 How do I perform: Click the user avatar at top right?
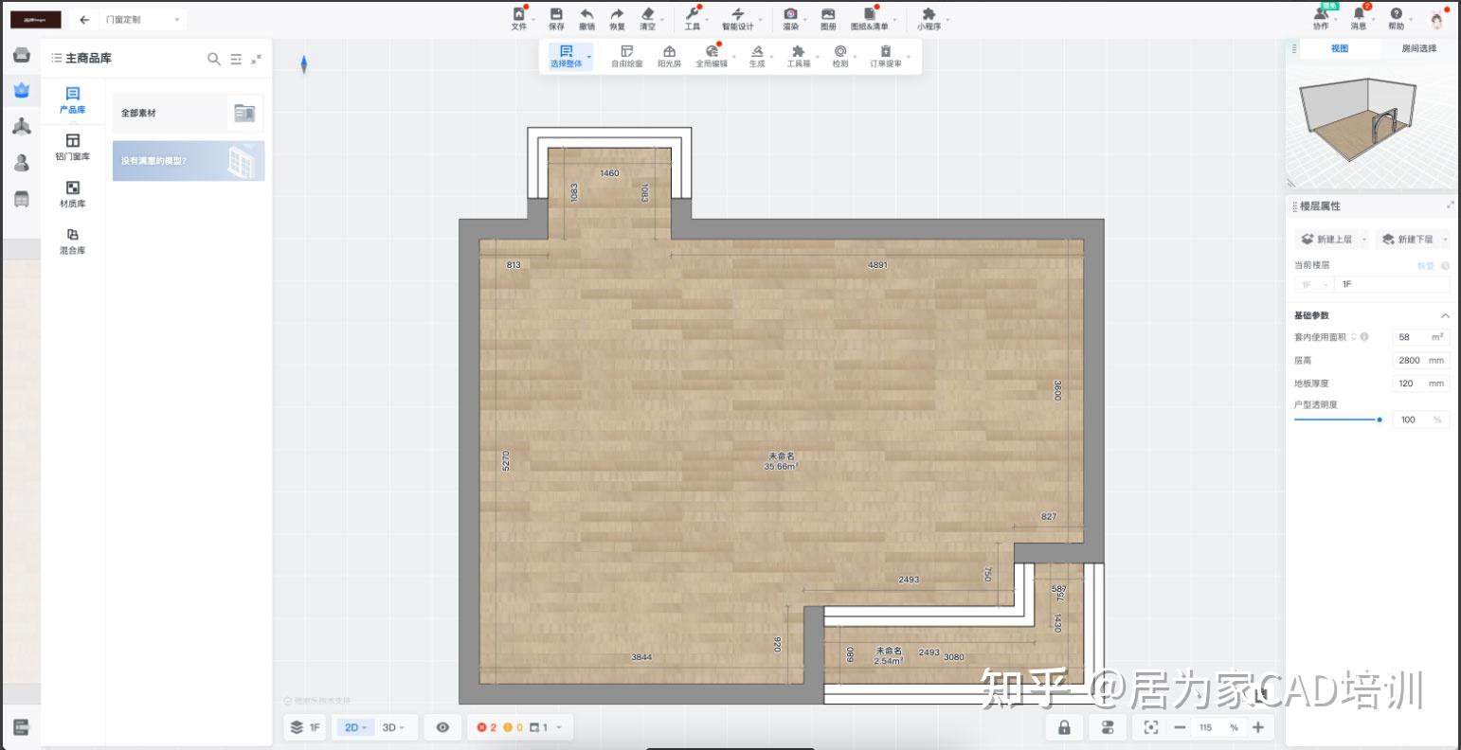pyautogui.click(x=1438, y=19)
